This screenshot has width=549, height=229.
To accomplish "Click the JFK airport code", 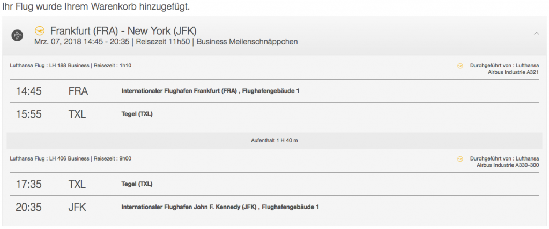I will (77, 207).
